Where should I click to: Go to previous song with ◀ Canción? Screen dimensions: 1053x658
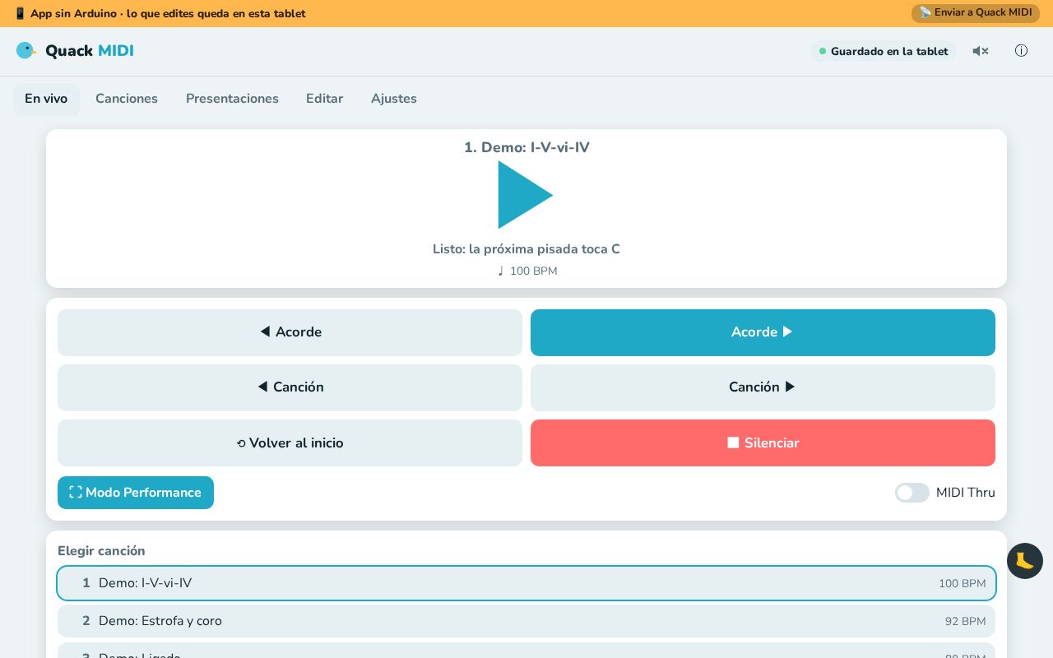[290, 387]
